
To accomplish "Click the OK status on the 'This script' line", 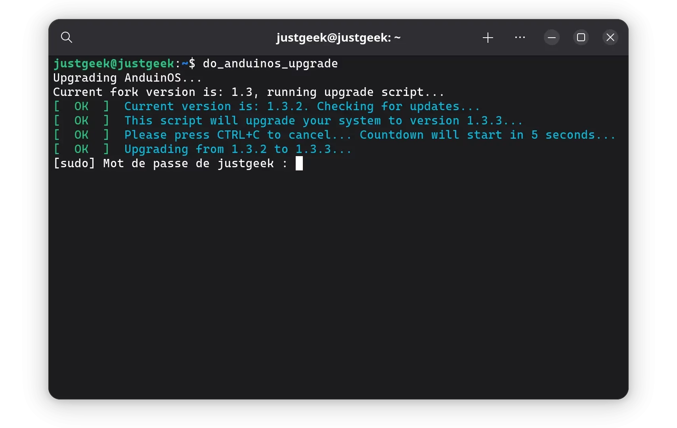I will pos(81,121).
